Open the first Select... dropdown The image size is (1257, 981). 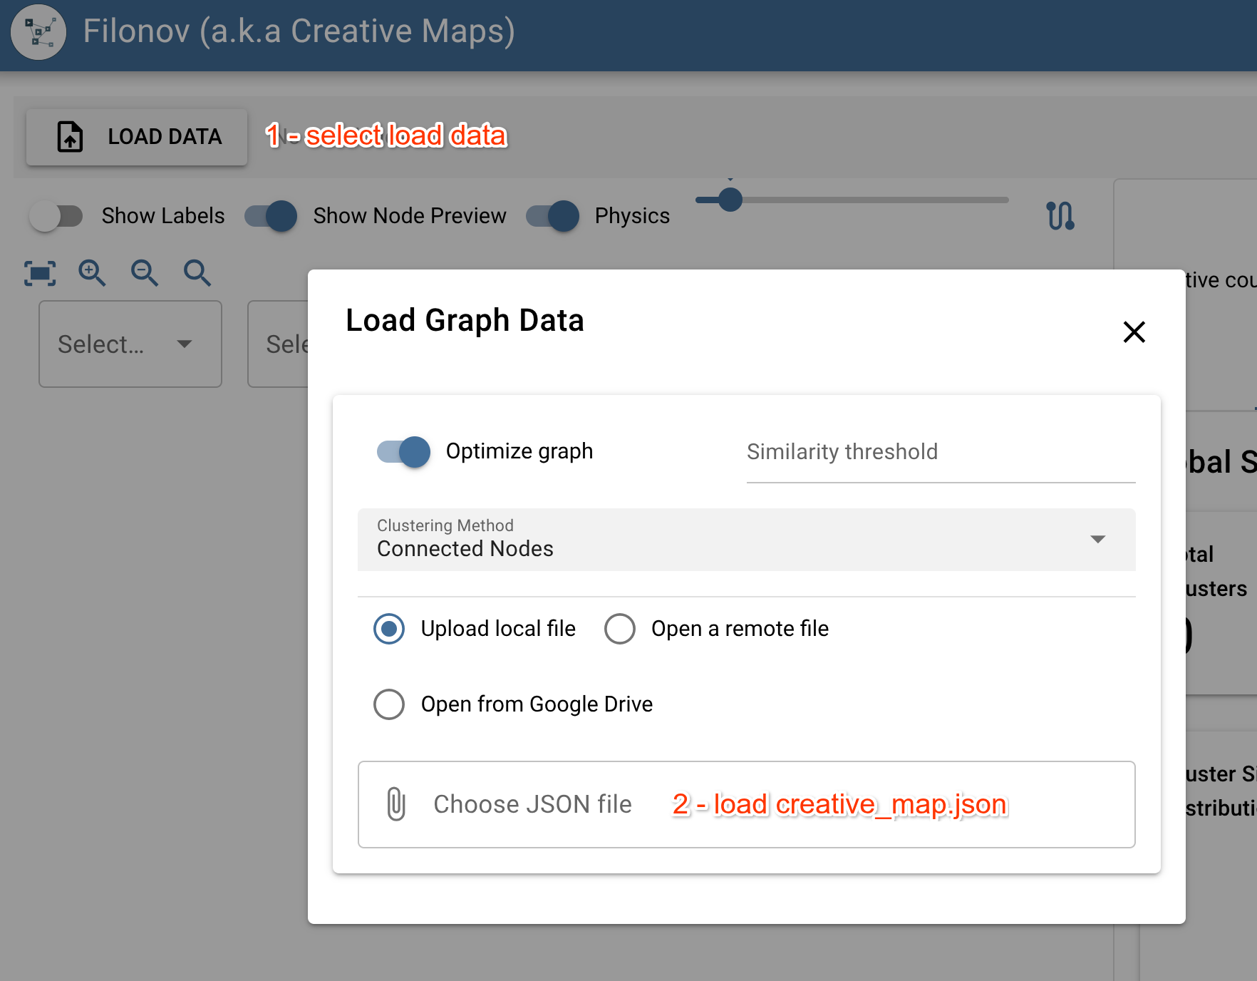tap(130, 344)
